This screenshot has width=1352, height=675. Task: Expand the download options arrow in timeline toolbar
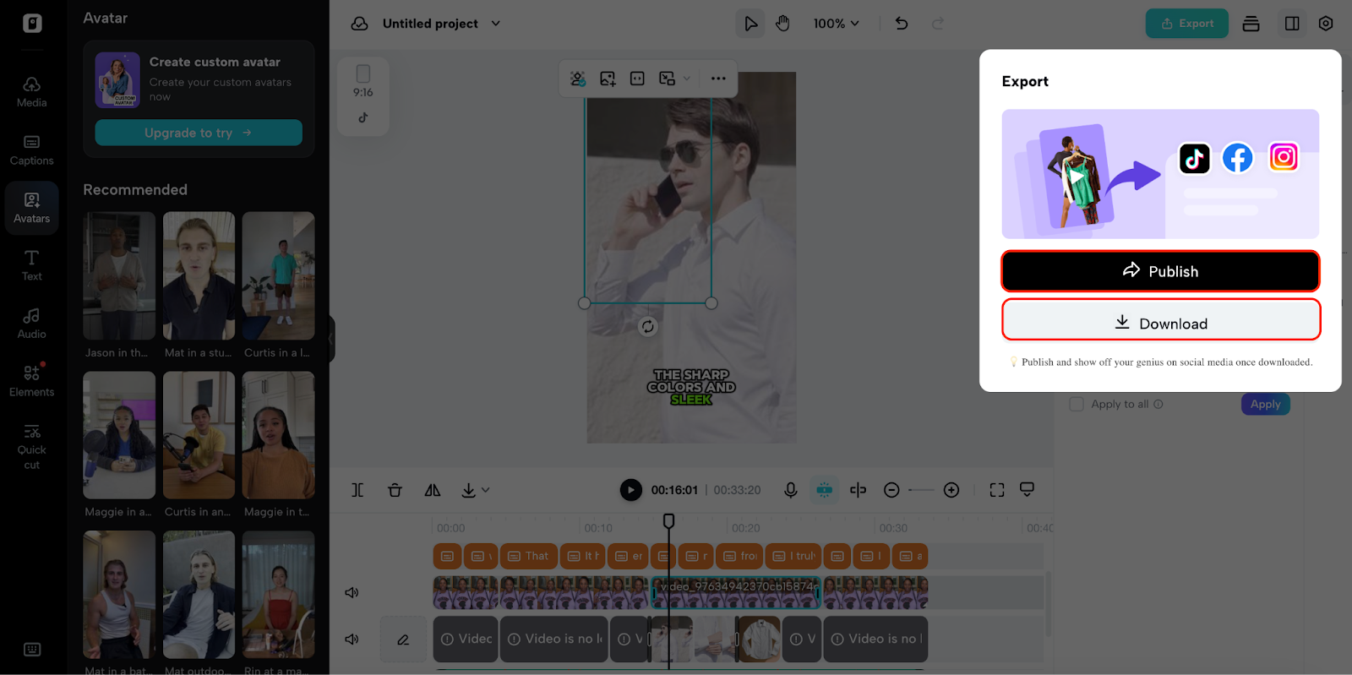coord(486,490)
